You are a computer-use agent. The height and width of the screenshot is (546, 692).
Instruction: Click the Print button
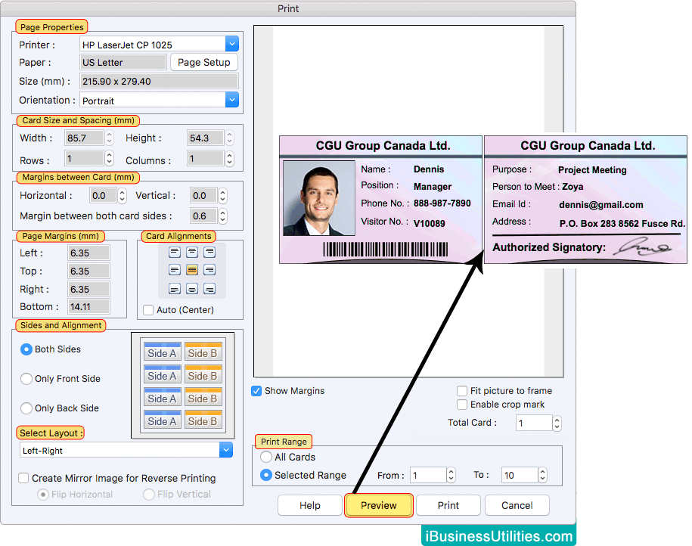click(x=448, y=505)
